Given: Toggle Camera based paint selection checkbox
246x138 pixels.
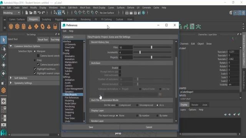Looking at the screenshot, I should click(x=38, y=64).
